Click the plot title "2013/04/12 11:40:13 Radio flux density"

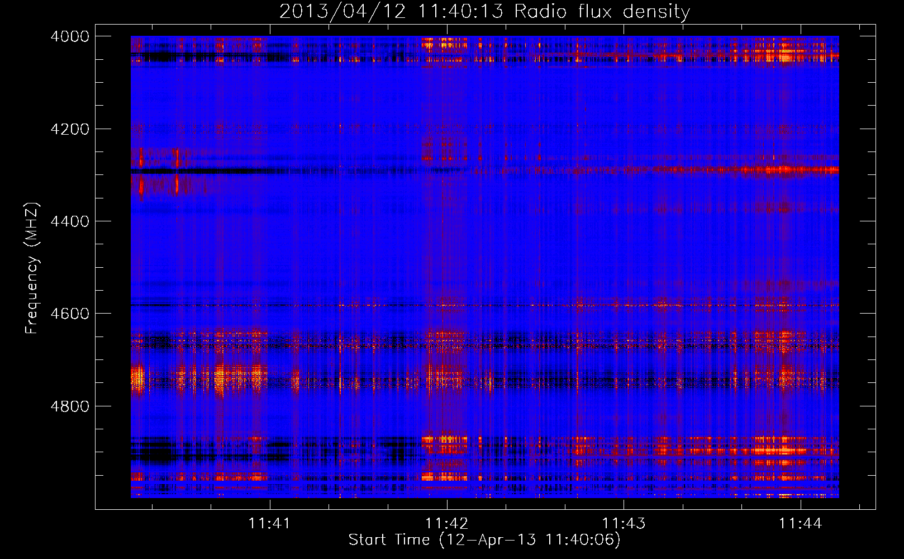[484, 11]
